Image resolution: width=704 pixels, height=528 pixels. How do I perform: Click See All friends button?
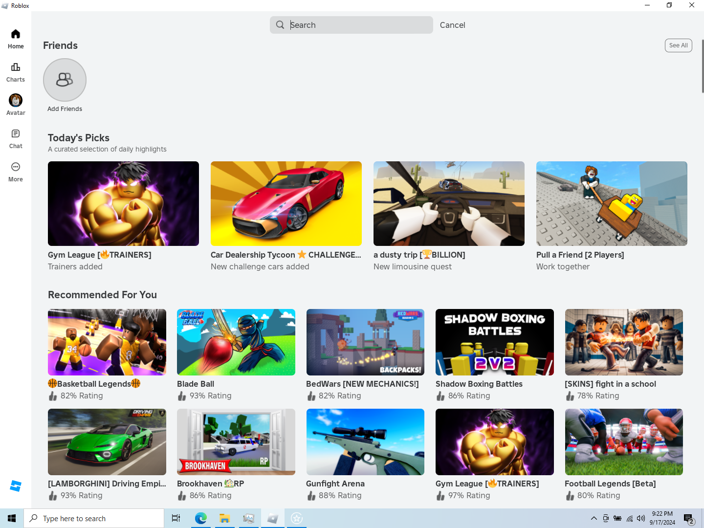point(679,45)
